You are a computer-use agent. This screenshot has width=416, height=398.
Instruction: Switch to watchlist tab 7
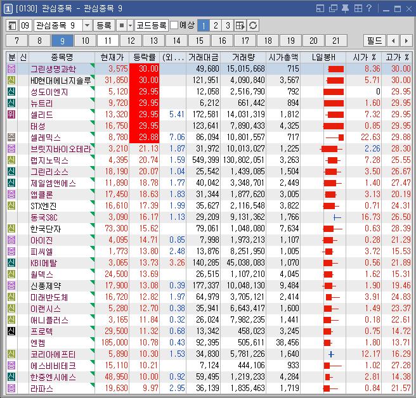(x=16, y=41)
